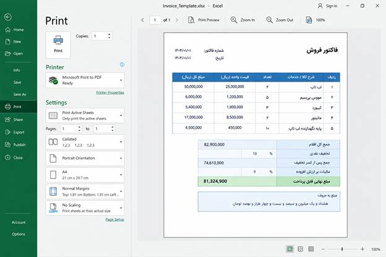Image resolution: width=386 pixels, height=257 pixels.
Task: Click the Portrait Orientation page icon
Action: [x=53, y=158]
